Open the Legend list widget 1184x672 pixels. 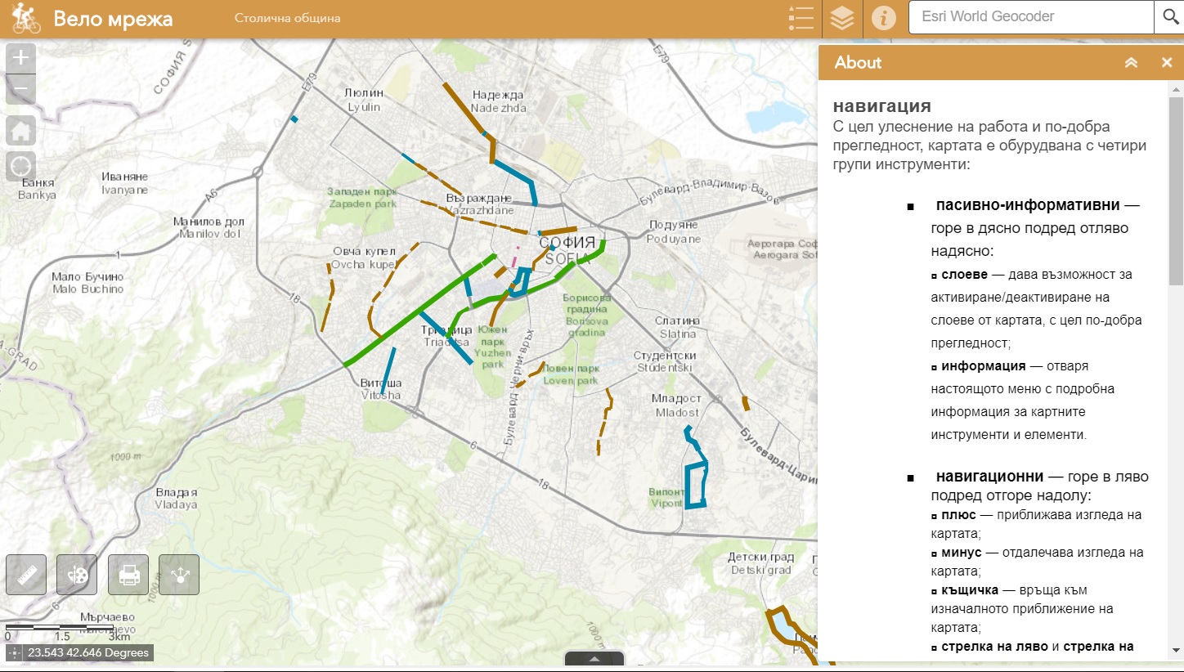pos(801,18)
